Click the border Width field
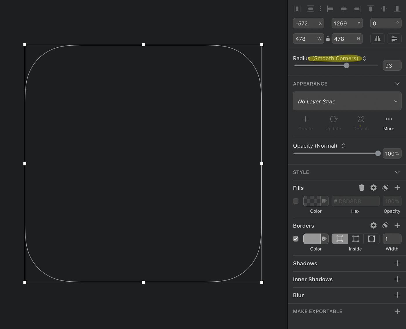 click(392, 239)
